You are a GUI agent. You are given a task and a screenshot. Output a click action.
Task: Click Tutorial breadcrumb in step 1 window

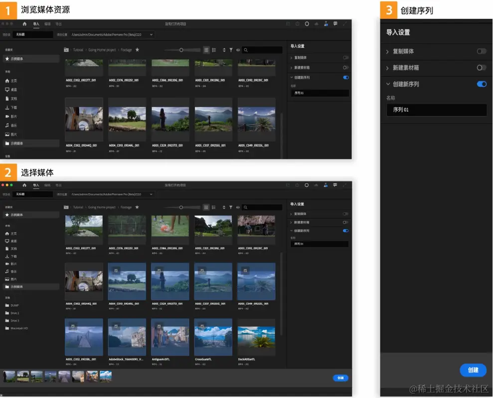(x=78, y=50)
